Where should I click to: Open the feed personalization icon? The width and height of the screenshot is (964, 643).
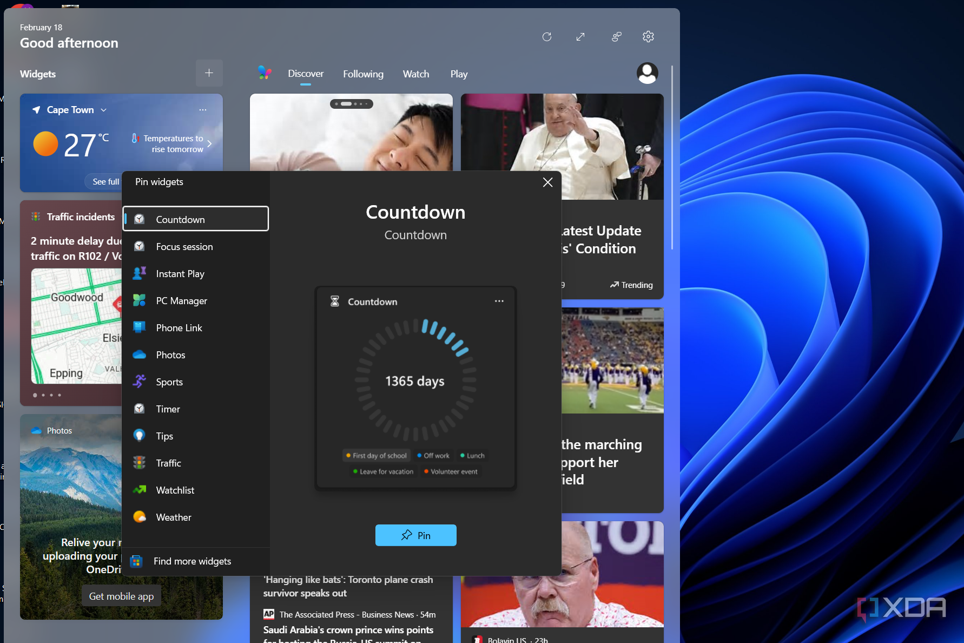click(x=616, y=37)
